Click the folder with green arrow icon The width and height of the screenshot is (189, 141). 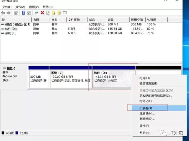tap(54, 13)
